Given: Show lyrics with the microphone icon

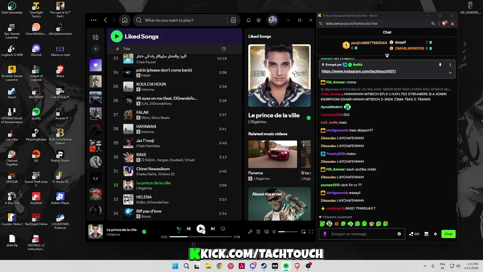Looking at the screenshot, I should [x=250, y=232].
